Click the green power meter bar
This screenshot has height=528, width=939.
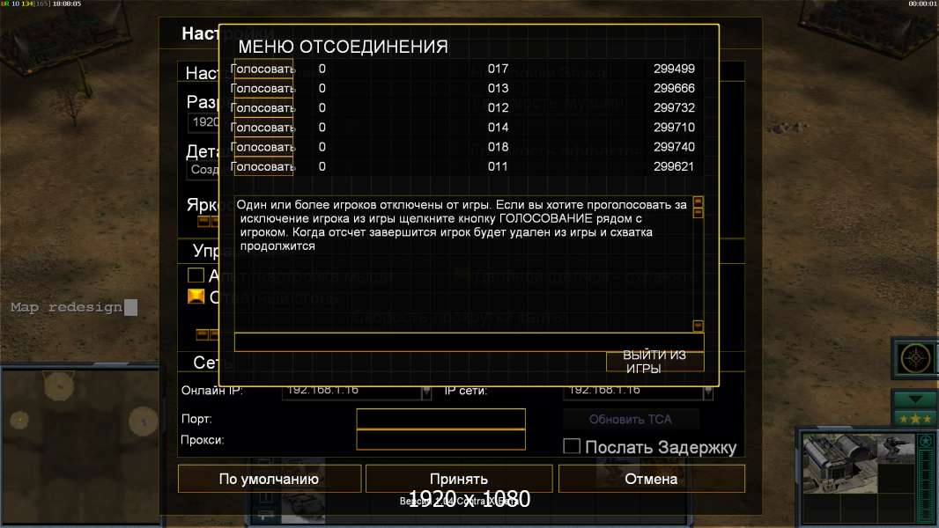[x=926, y=486]
